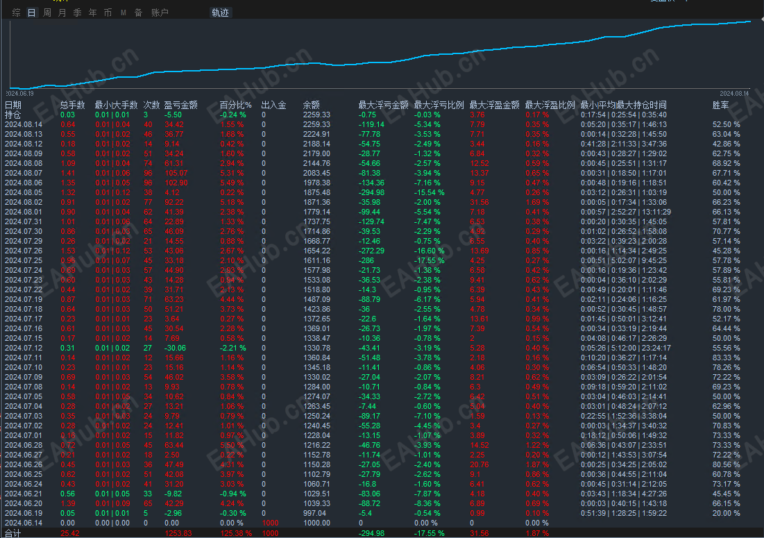The width and height of the screenshot is (764, 538).
Task: Open the 币 currency tab
Action: [x=108, y=12]
